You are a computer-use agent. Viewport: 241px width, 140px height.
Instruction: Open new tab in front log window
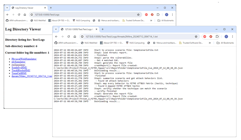coord(103,29)
